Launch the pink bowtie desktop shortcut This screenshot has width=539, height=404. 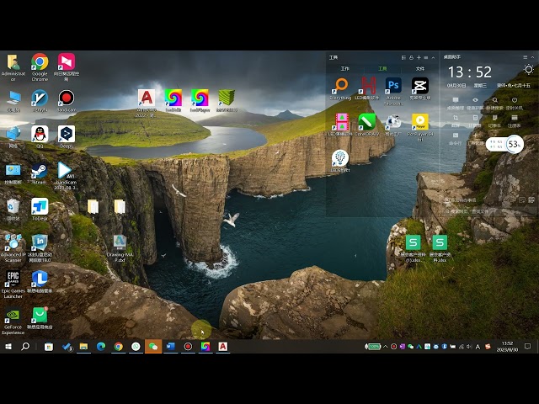click(67, 61)
